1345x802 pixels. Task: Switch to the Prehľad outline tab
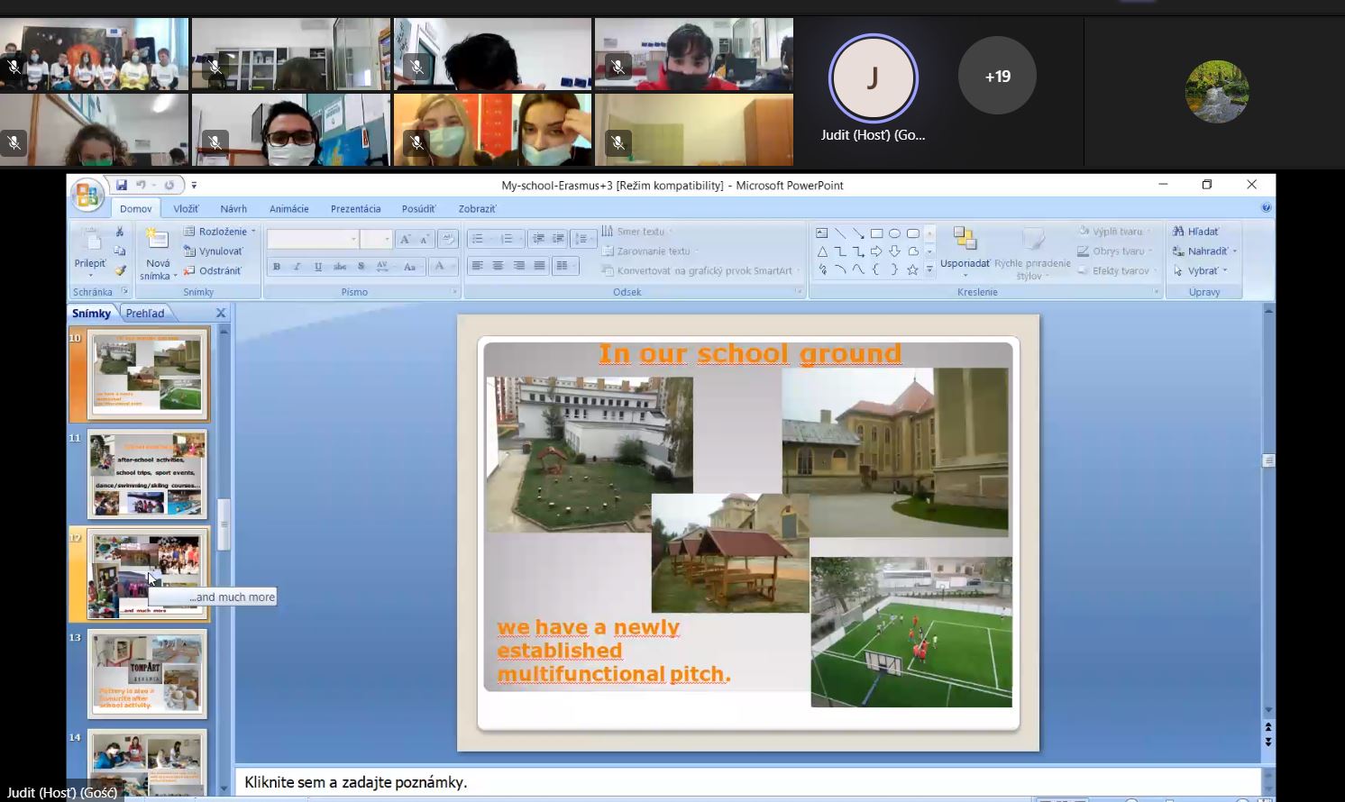(145, 314)
